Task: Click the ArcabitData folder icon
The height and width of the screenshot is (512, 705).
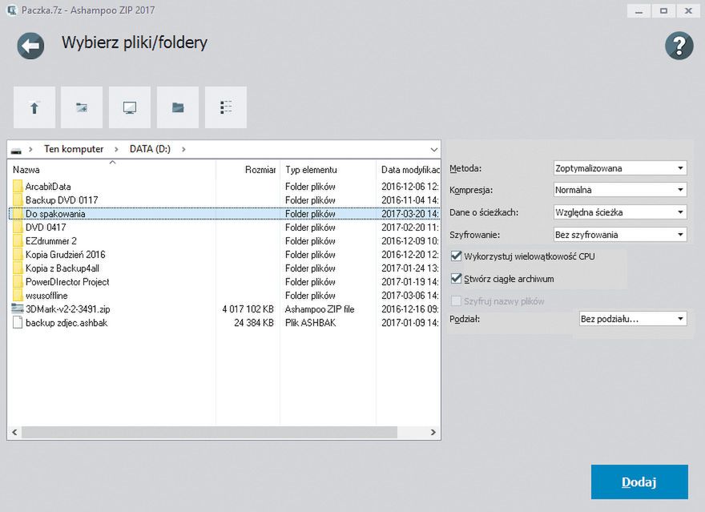Action: point(18,186)
